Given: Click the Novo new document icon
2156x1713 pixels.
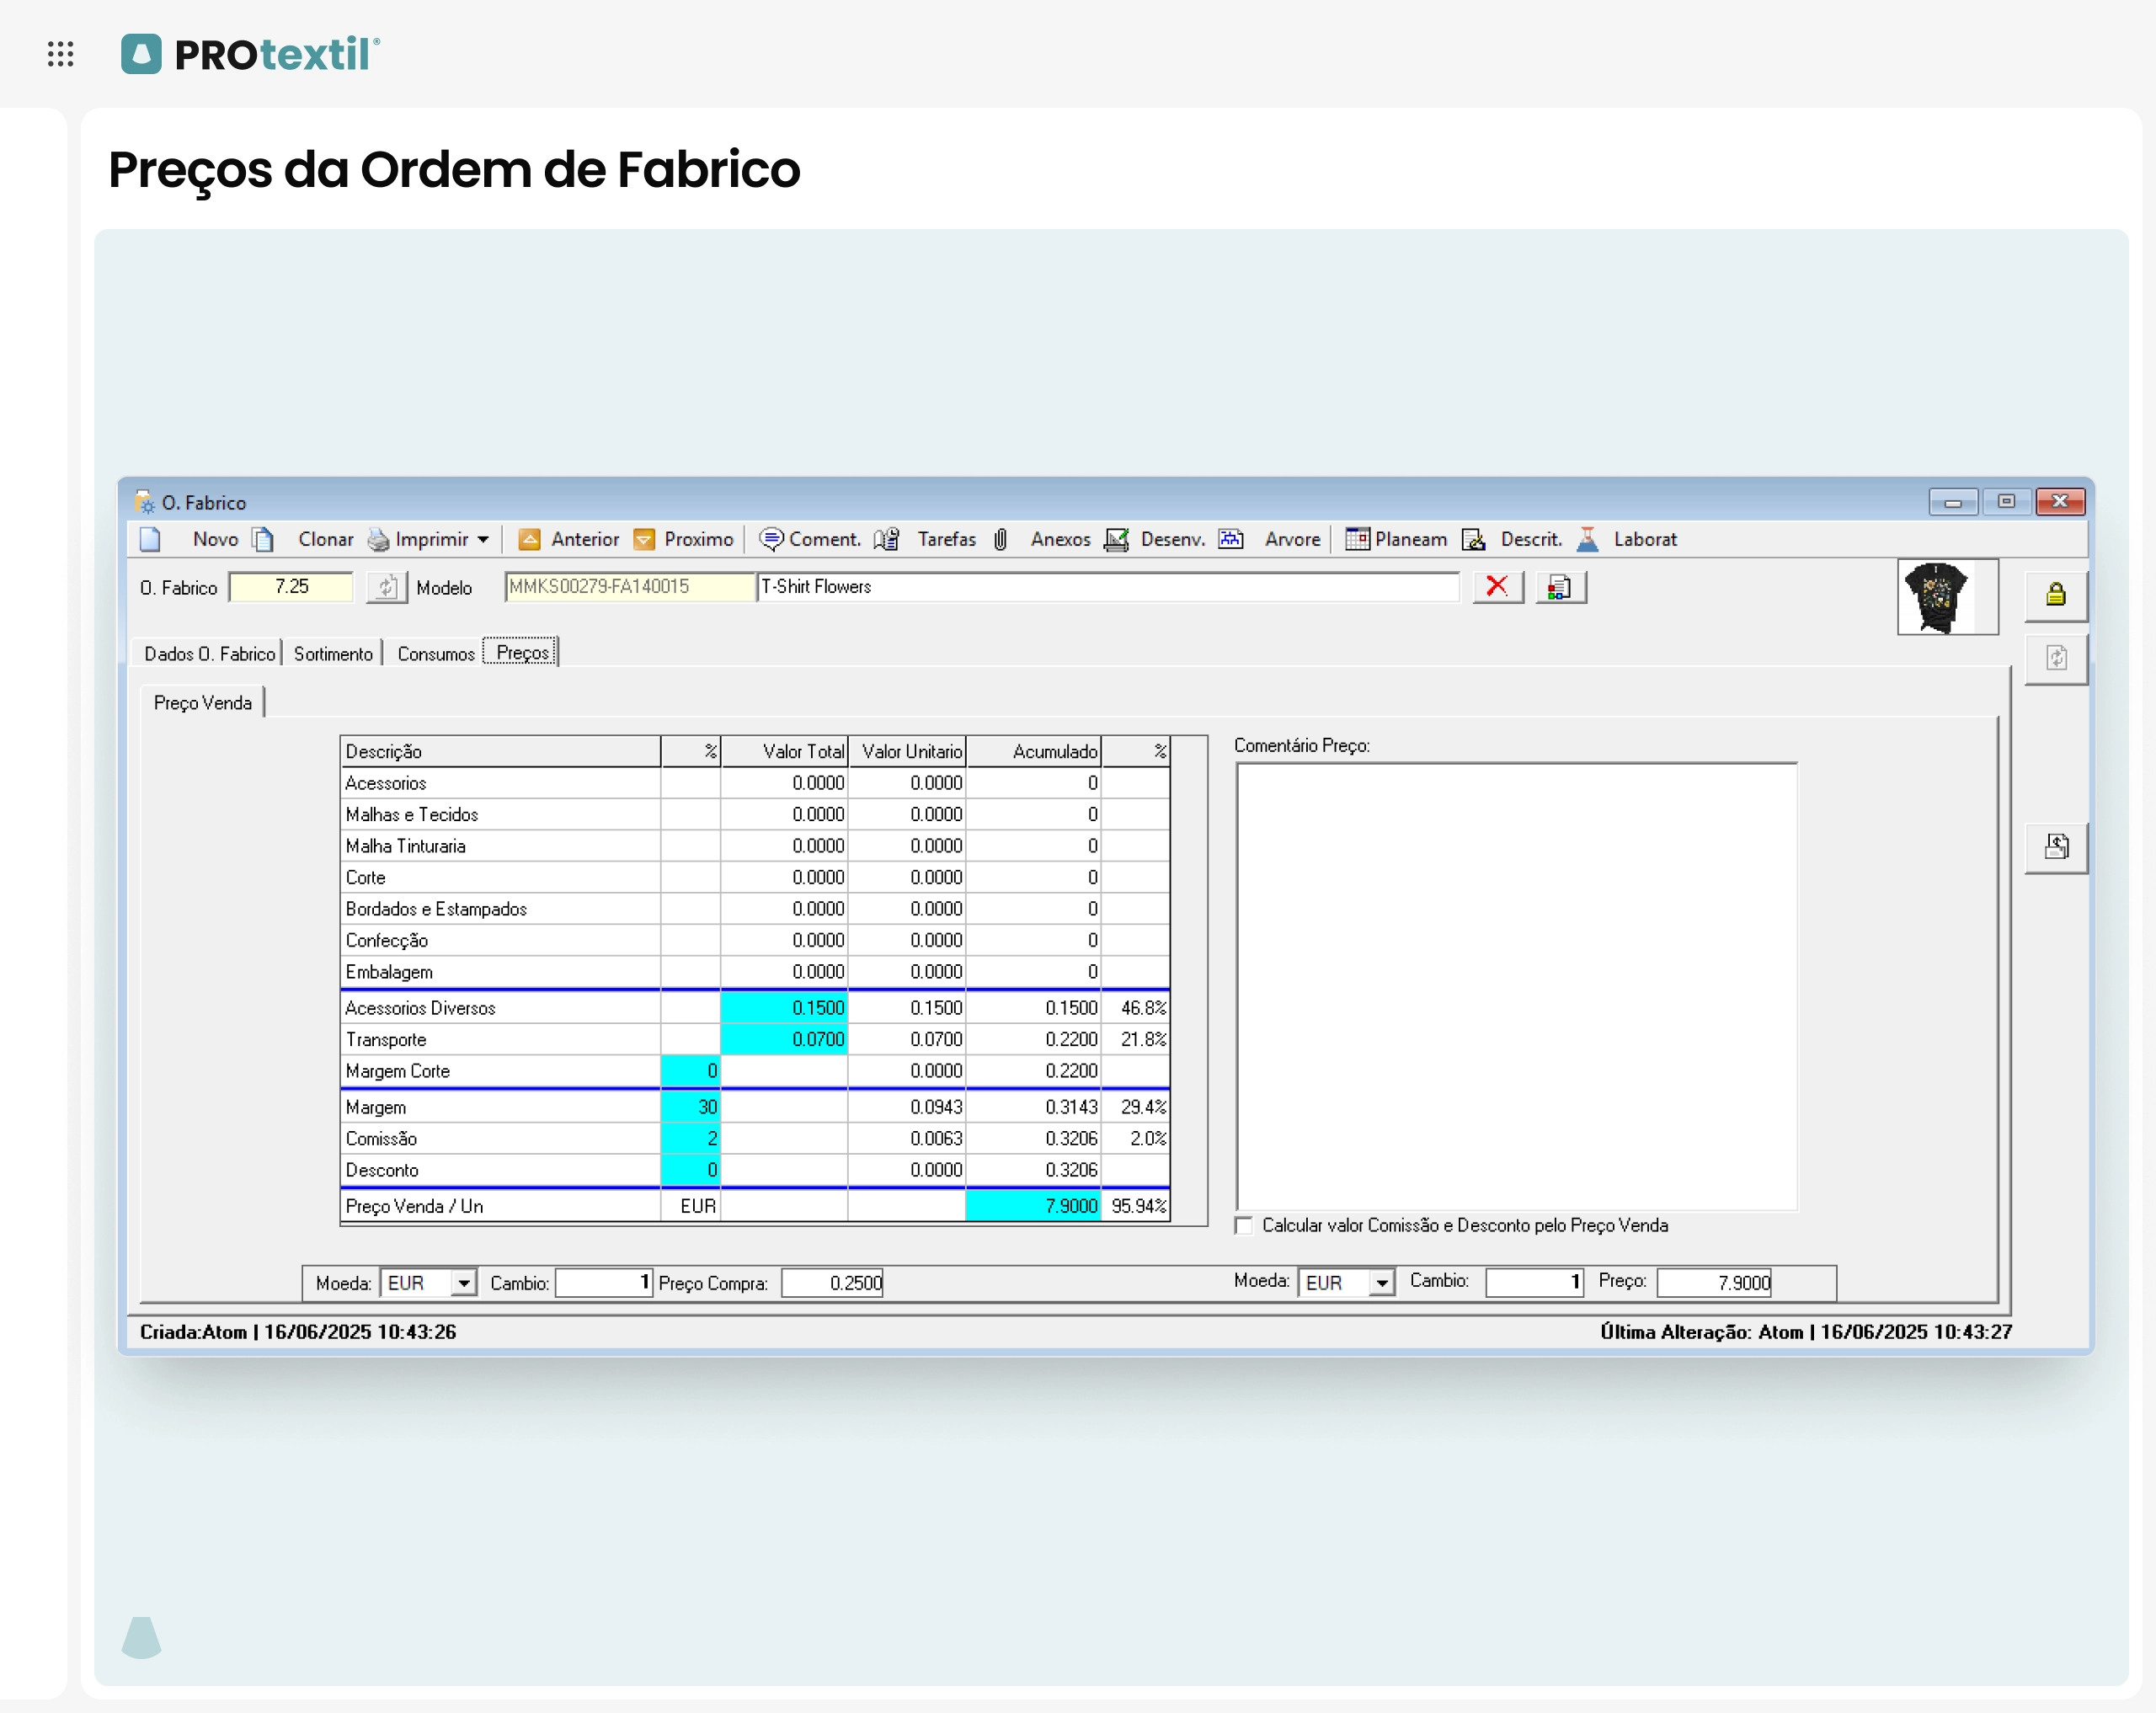Looking at the screenshot, I should click(150, 540).
